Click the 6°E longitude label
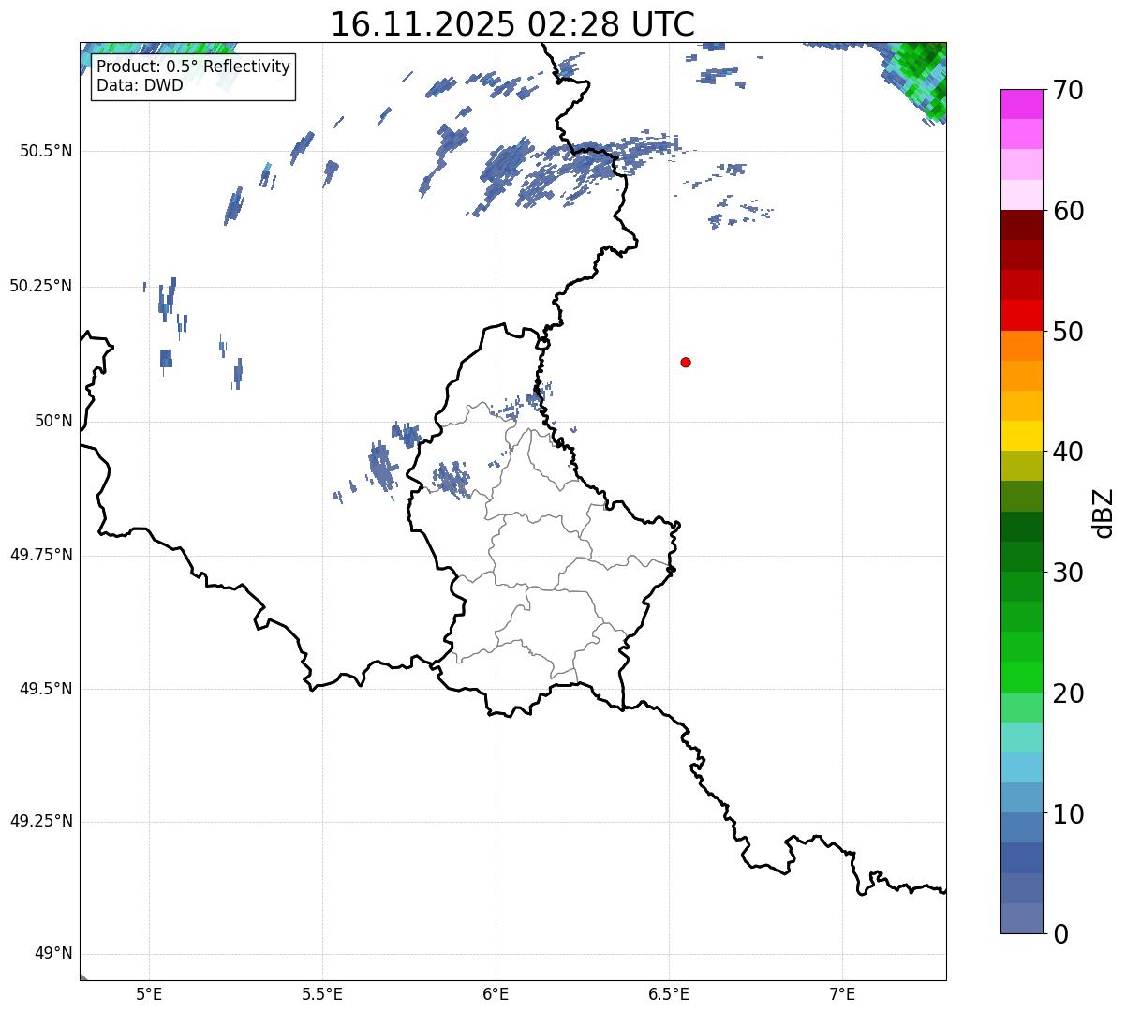Viewport: 1126px width, 1013px height. (x=496, y=993)
